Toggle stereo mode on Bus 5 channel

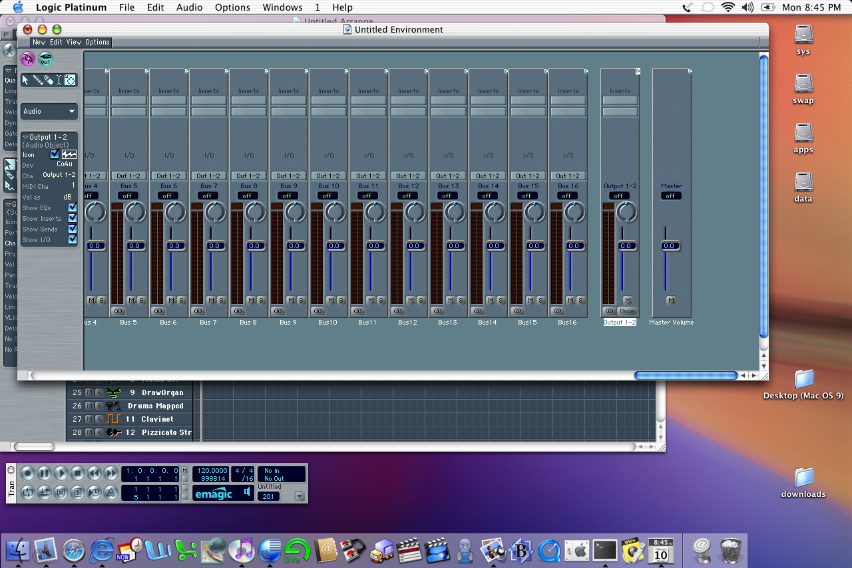coord(118,311)
